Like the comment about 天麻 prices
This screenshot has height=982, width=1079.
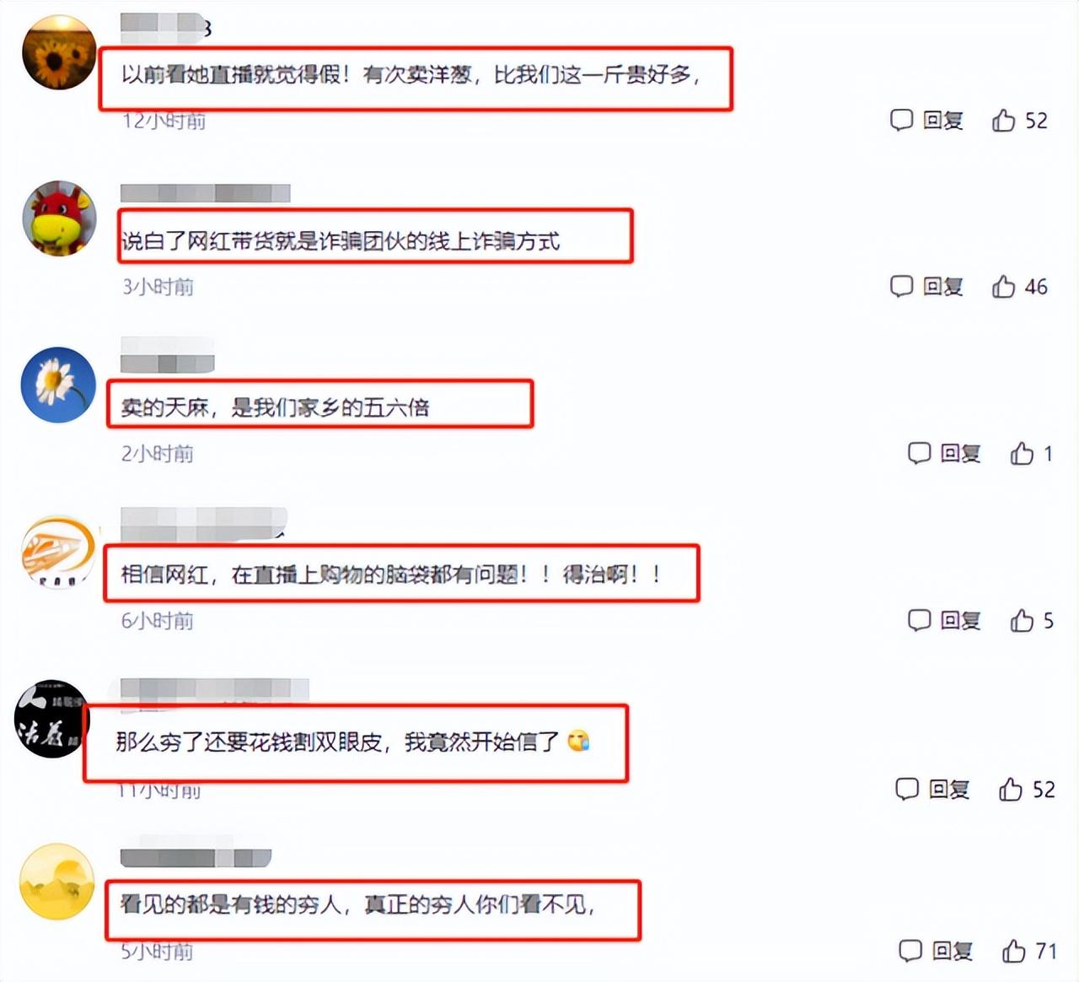coord(1022,453)
